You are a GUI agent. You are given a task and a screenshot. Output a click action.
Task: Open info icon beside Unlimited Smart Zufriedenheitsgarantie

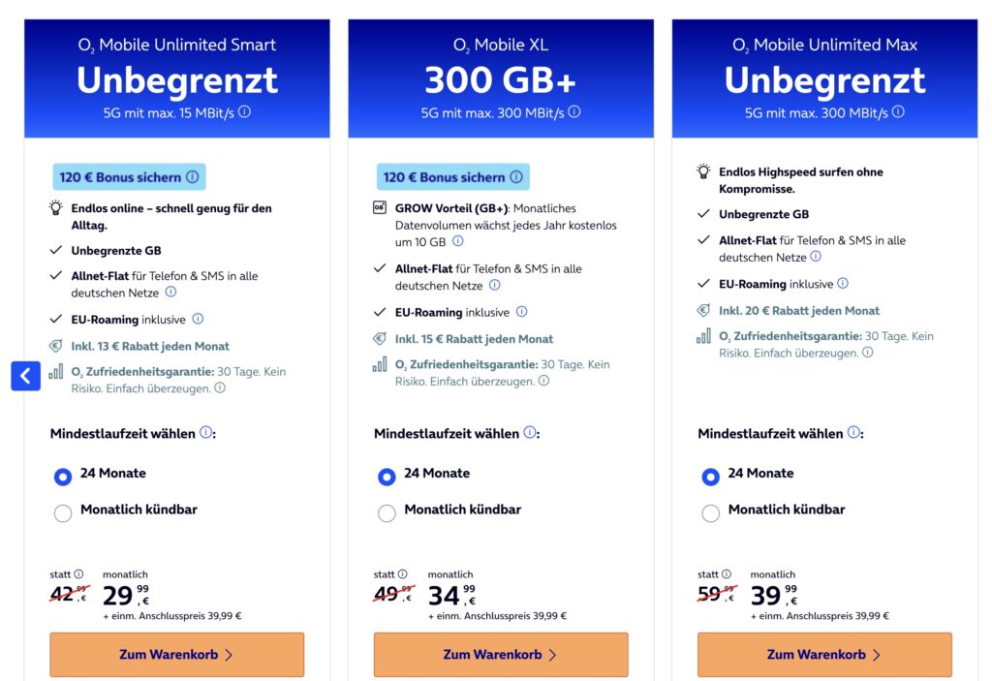pyautogui.click(x=220, y=388)
